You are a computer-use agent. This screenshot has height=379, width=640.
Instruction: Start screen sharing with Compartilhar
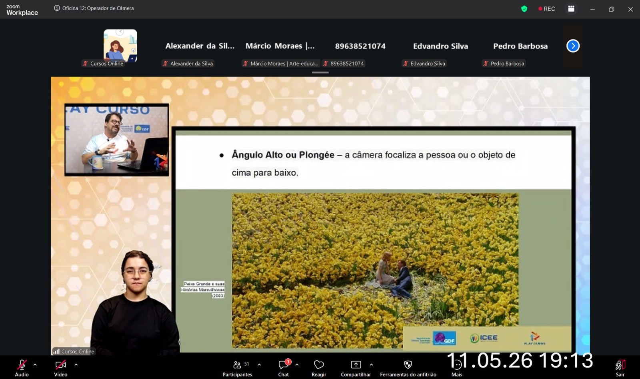(x=356, y=368)
